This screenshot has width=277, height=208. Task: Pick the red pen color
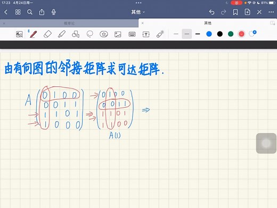[241, 34]
